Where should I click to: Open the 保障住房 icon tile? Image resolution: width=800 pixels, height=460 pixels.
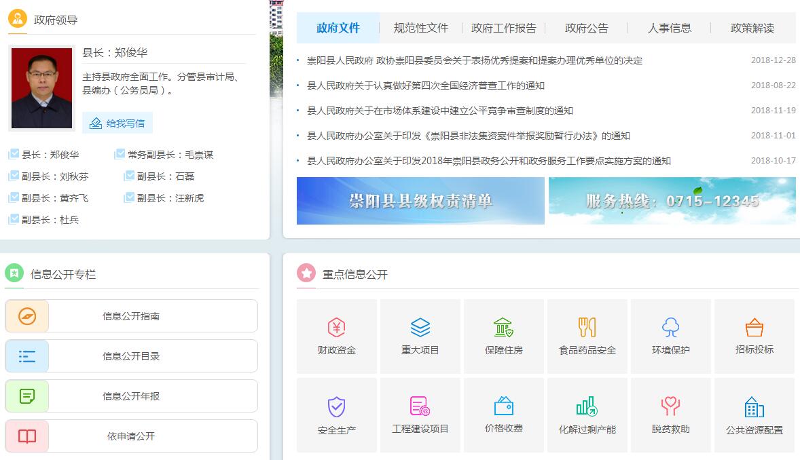tap(504, 336)
